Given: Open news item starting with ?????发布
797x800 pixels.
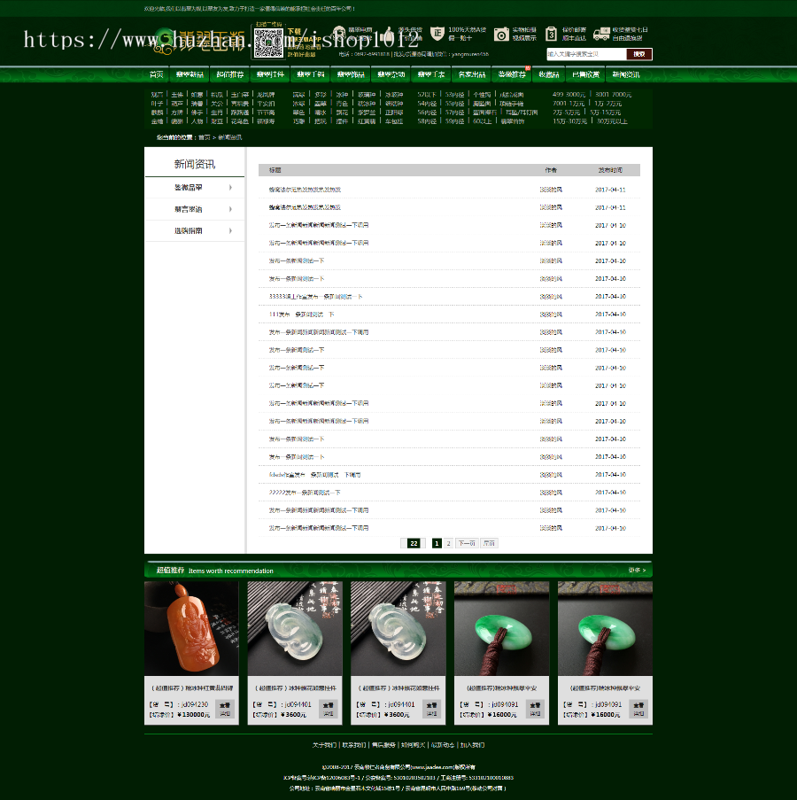Looking at the screenshot, I should tap(305, 493).
